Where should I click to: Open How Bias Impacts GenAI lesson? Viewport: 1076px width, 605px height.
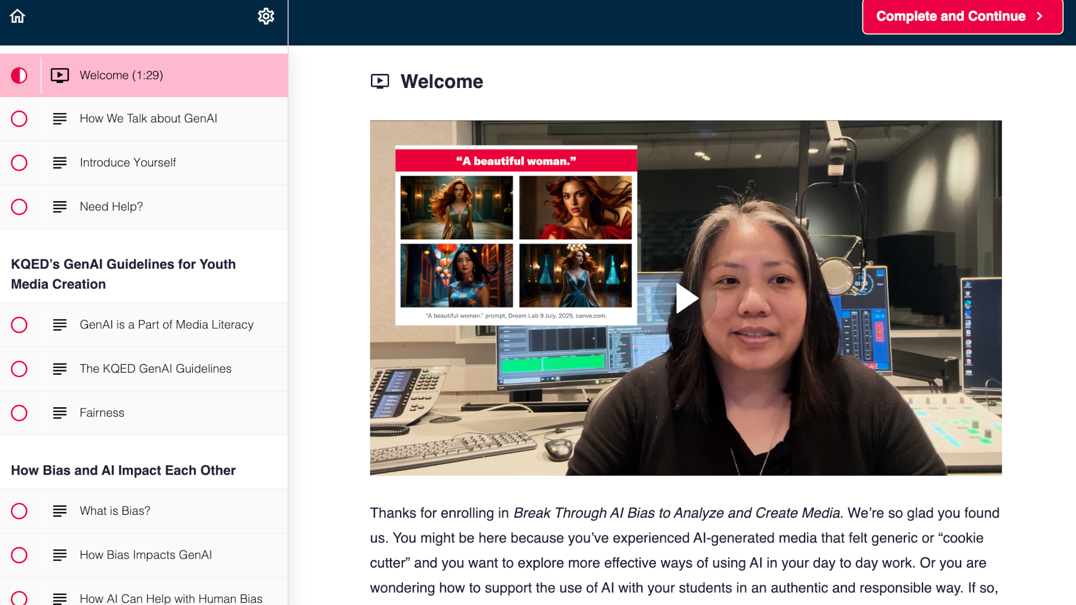[x=146, y=555]
